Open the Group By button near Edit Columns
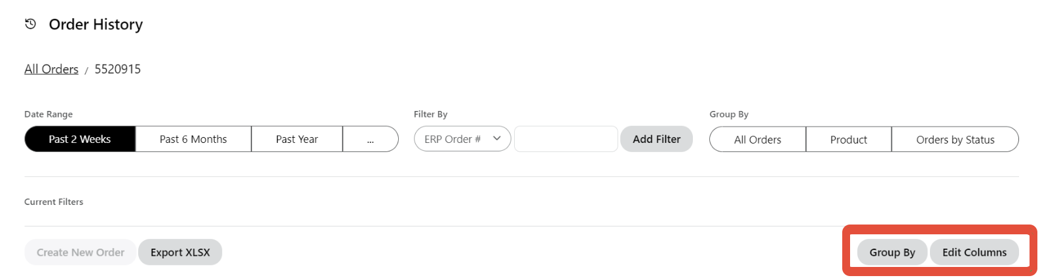This screenshot has width=1059, height=280. point(892,253)
